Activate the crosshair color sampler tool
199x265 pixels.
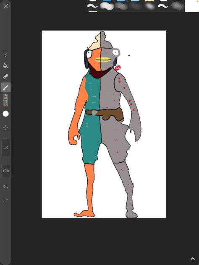click(x=5, y=128)
